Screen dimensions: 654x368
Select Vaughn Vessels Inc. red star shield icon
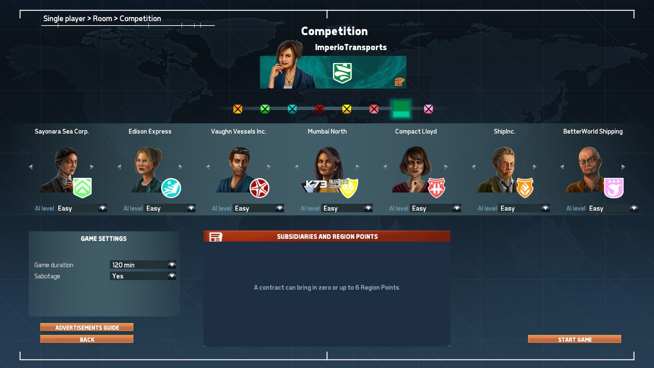pos(259,187)
